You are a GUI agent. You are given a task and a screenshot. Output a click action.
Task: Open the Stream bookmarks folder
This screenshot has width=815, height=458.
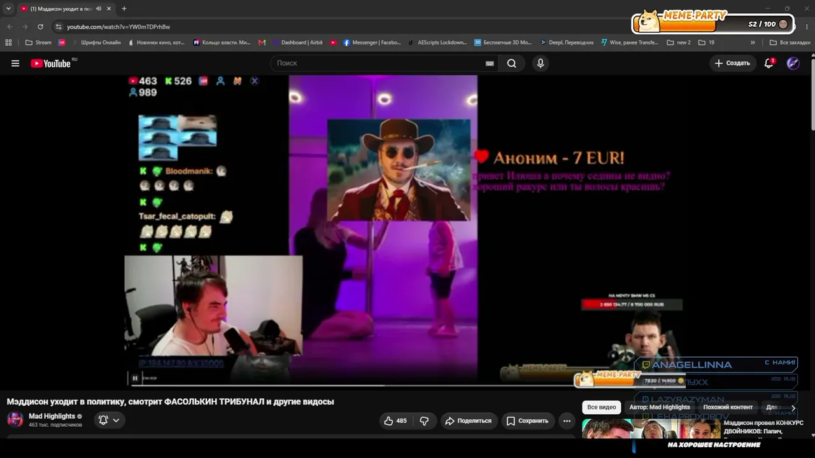click(38, 43)
